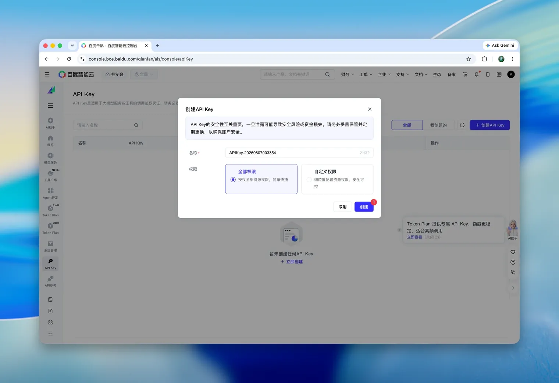Viewport: 559px width, 383px height.
Task: Open the user avatar A menu
Action: [x=511, y=74]
